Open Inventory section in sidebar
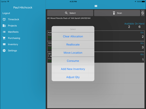146x109 pixels. [13, 44]
